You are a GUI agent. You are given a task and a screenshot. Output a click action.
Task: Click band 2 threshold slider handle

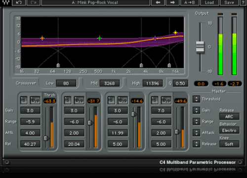[90, 123]
